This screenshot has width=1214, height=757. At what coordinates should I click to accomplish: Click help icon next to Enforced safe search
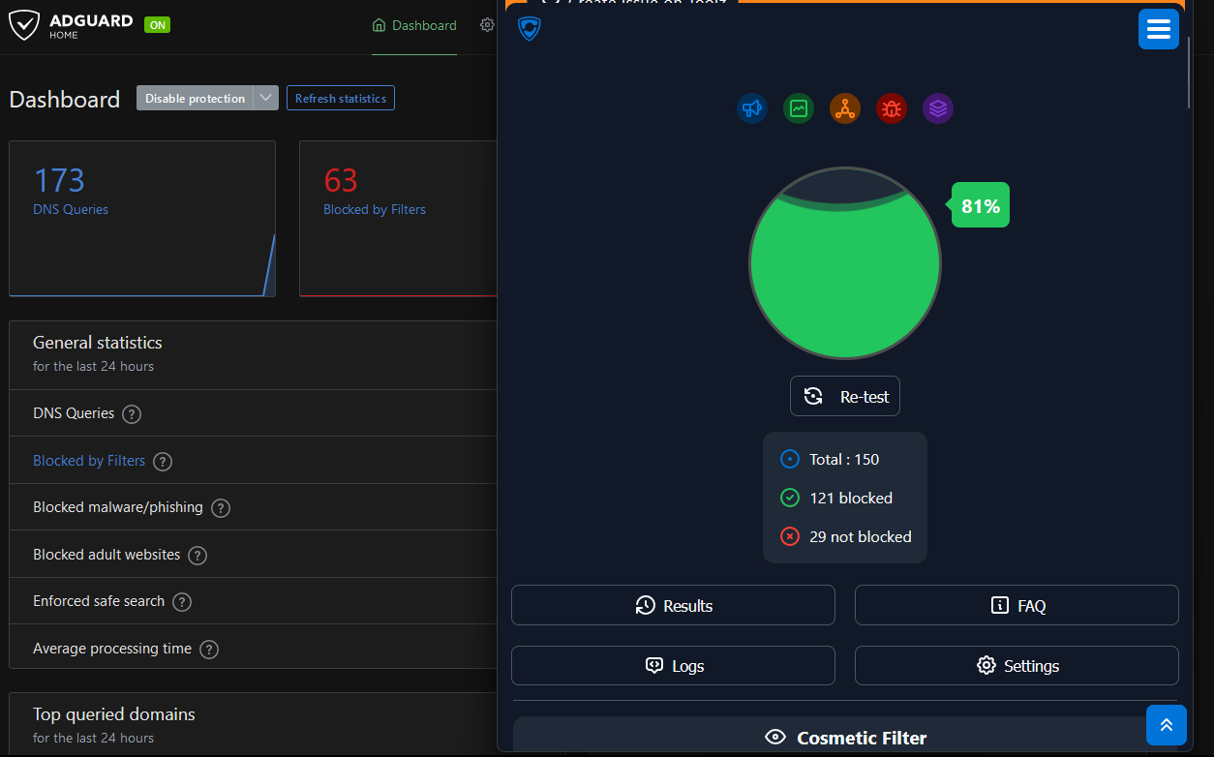click(182, 602)
